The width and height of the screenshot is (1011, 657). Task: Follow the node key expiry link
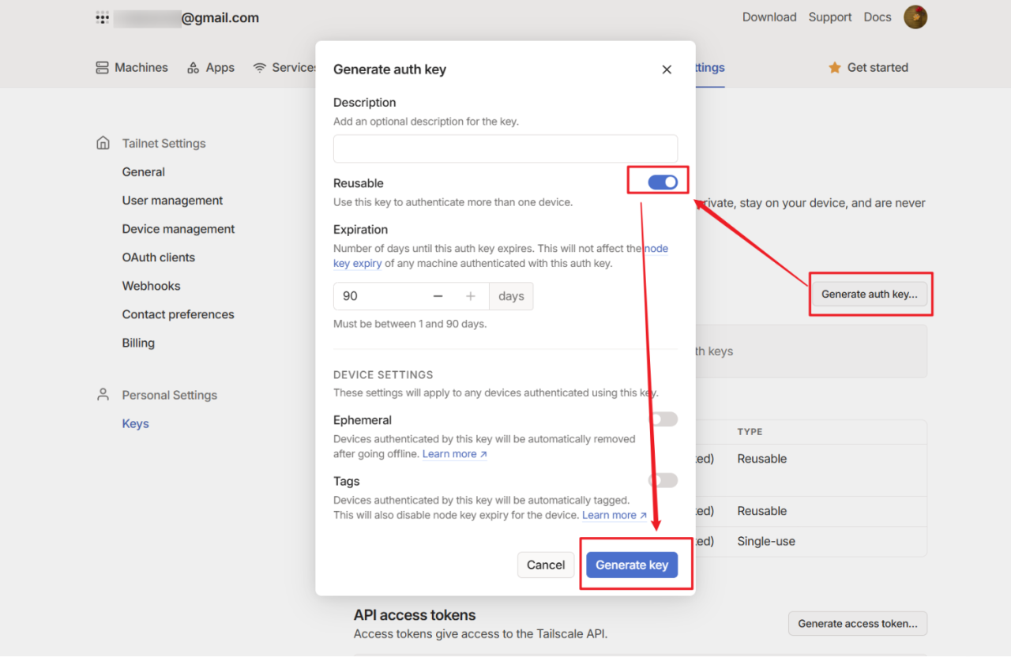tap(357, 264)
